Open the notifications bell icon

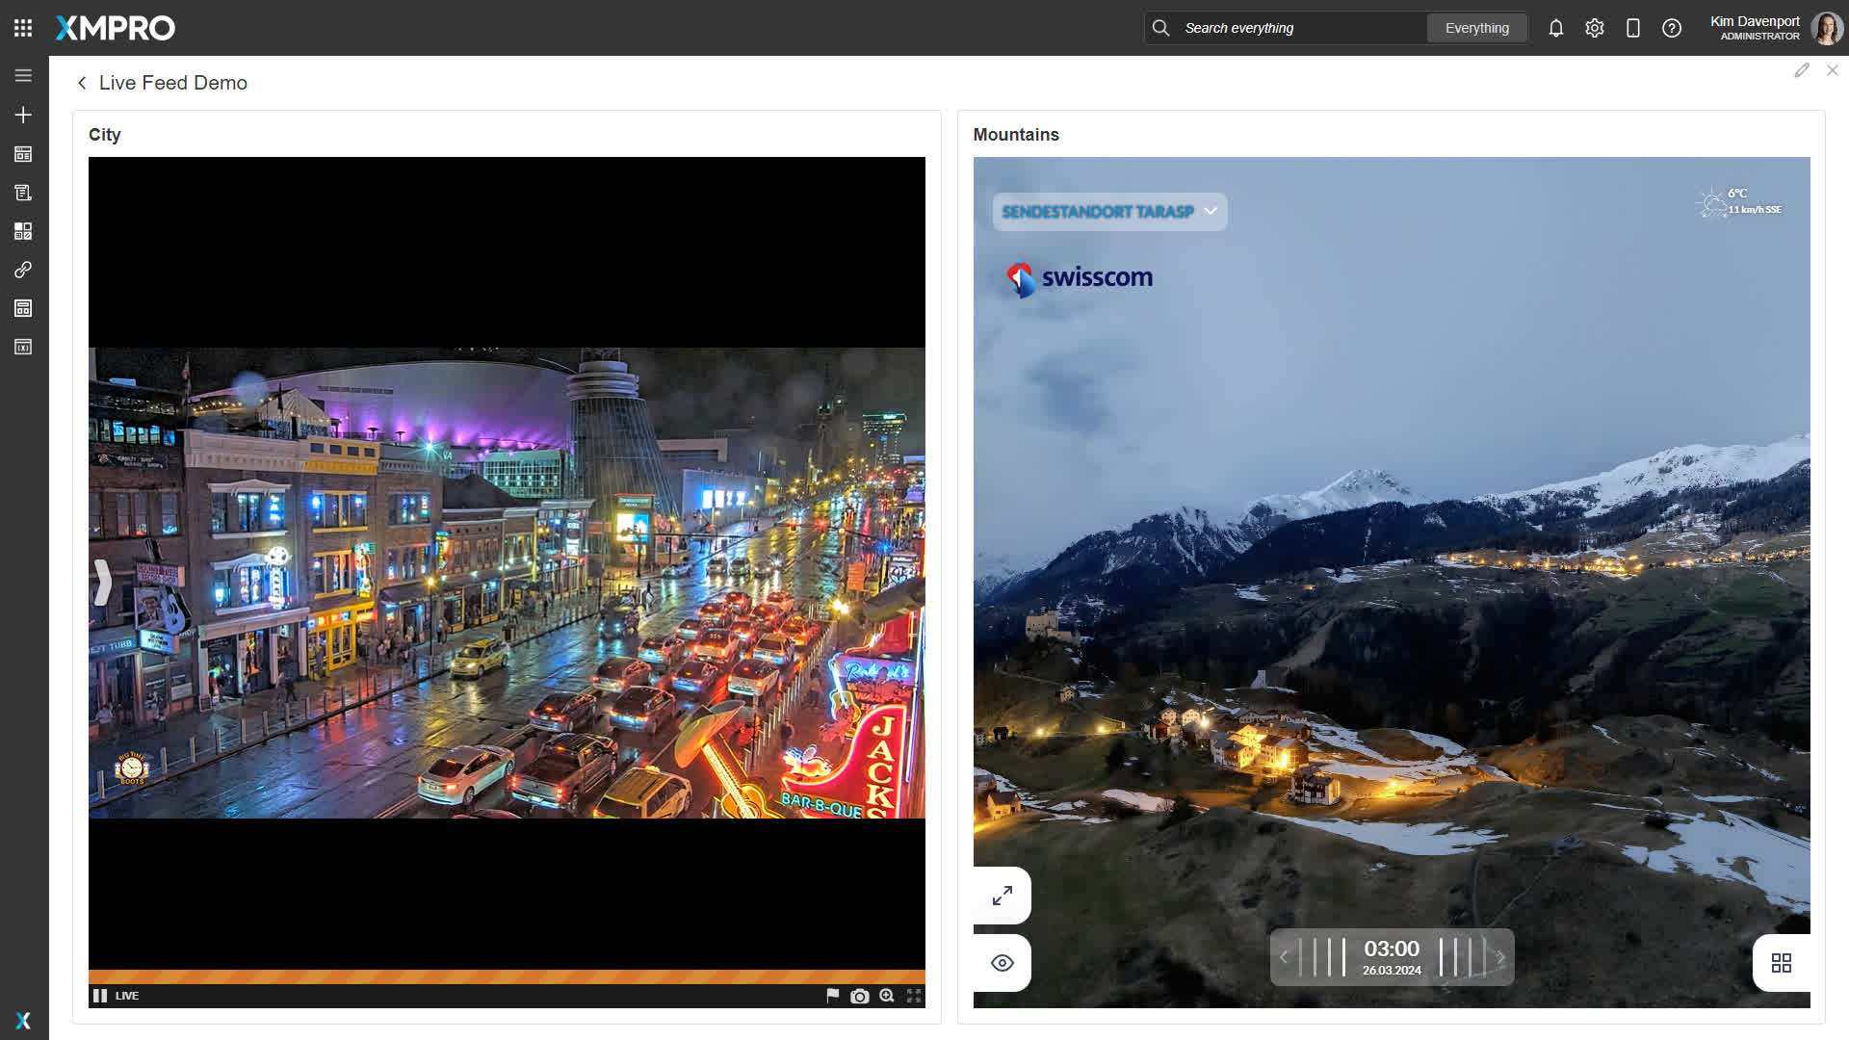1555,28
